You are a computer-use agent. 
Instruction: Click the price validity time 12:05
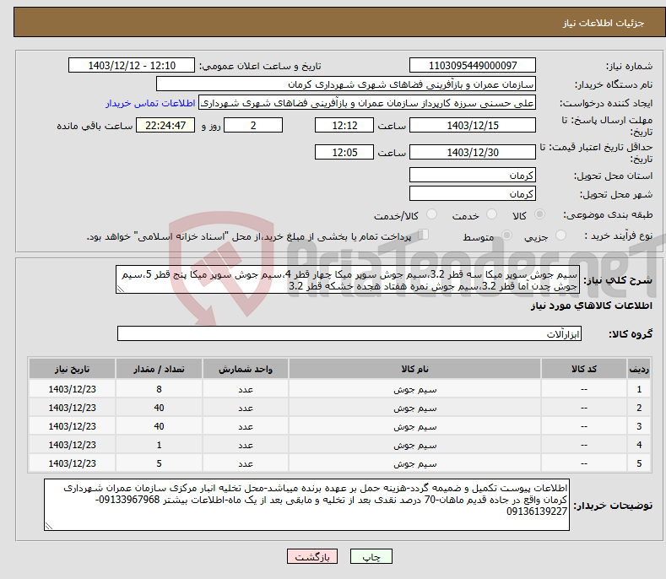pos(344,152)
